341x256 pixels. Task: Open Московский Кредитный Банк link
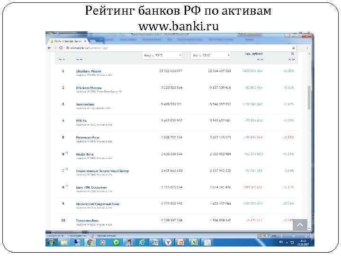pos(98,204)
